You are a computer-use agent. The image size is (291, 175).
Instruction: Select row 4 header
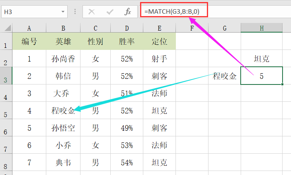click(6, 93)
